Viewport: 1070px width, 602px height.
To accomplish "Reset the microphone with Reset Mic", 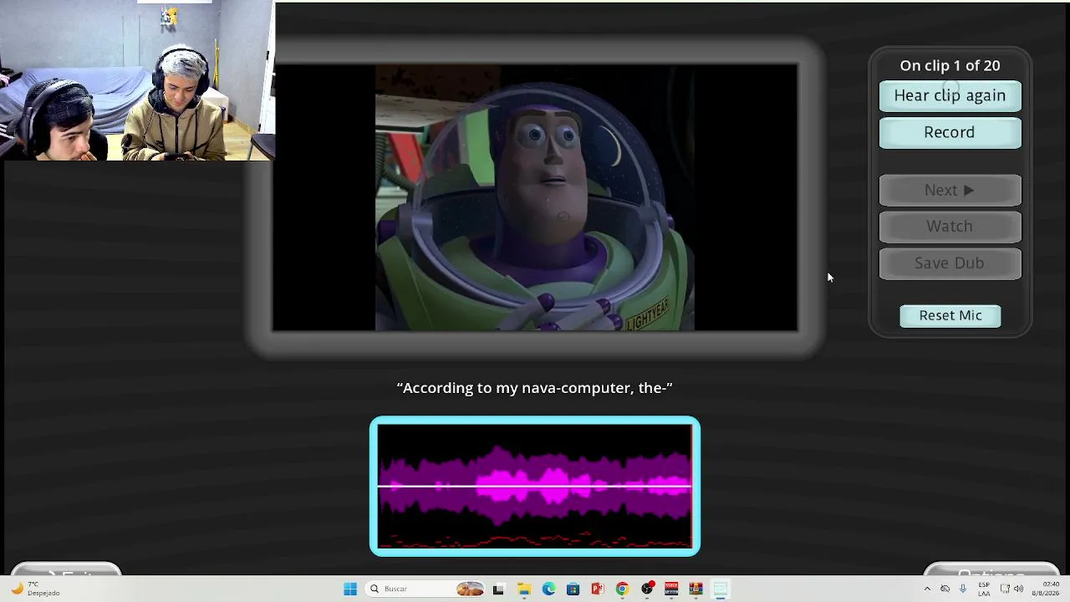I will tap(950, 315).
